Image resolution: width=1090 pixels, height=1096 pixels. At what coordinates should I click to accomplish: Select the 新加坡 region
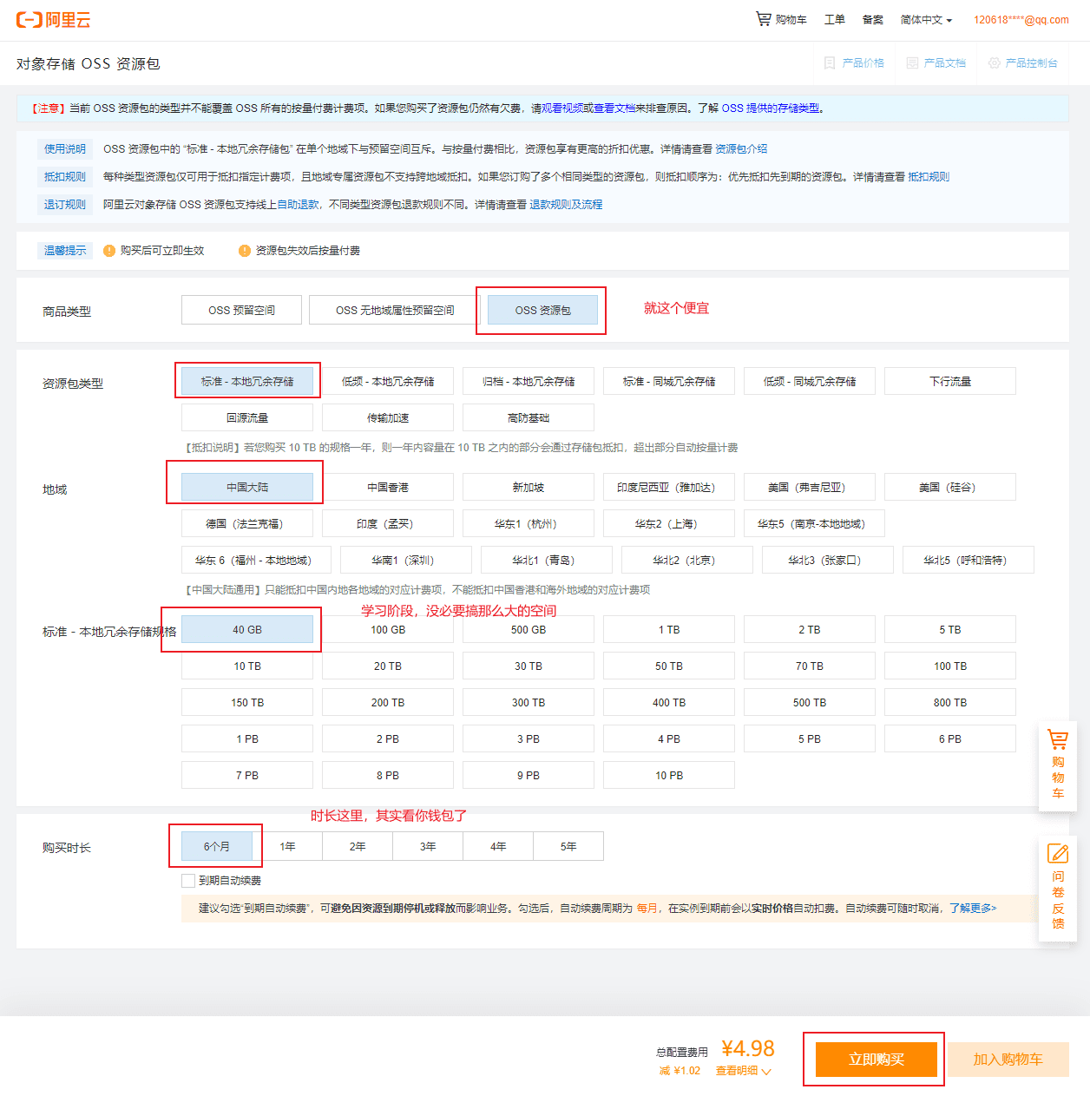529,487
